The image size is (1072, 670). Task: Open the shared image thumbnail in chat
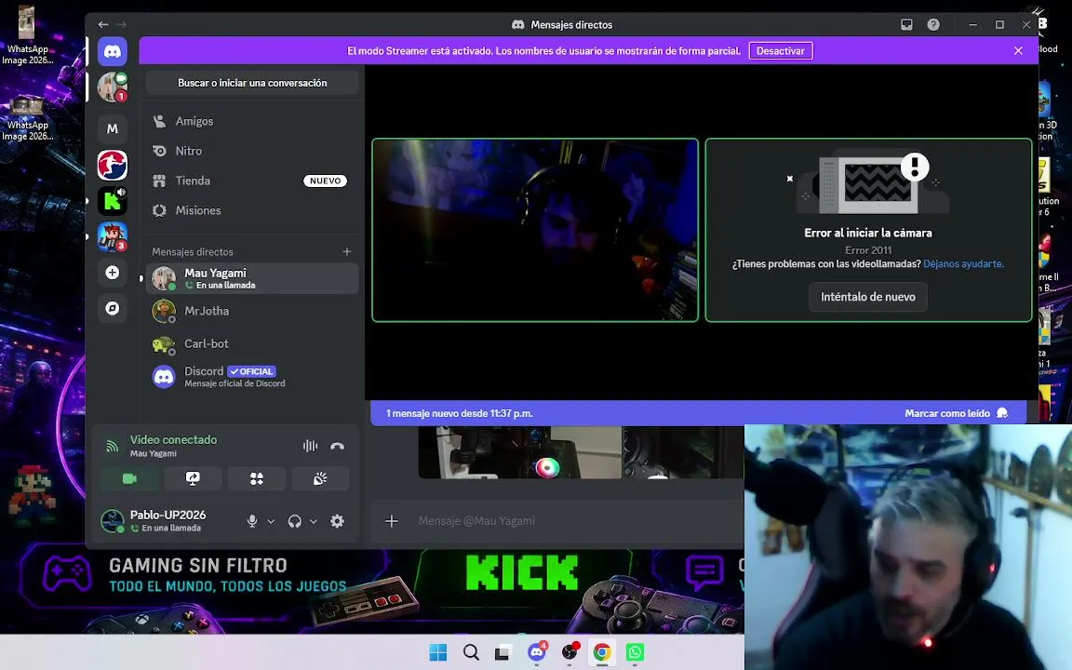coord(519,452)
